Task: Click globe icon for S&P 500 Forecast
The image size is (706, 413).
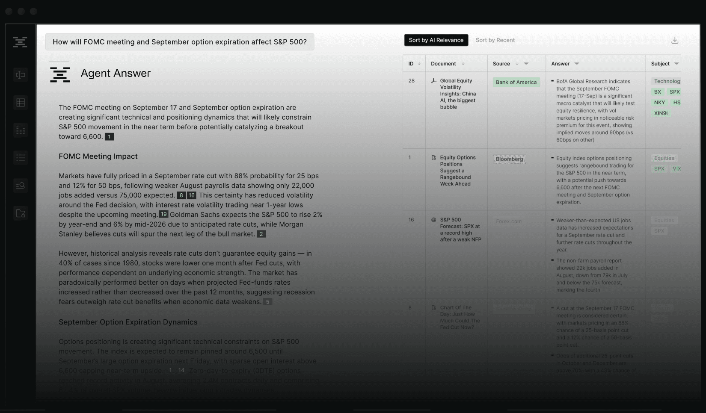Action: [x=434, y=220]
